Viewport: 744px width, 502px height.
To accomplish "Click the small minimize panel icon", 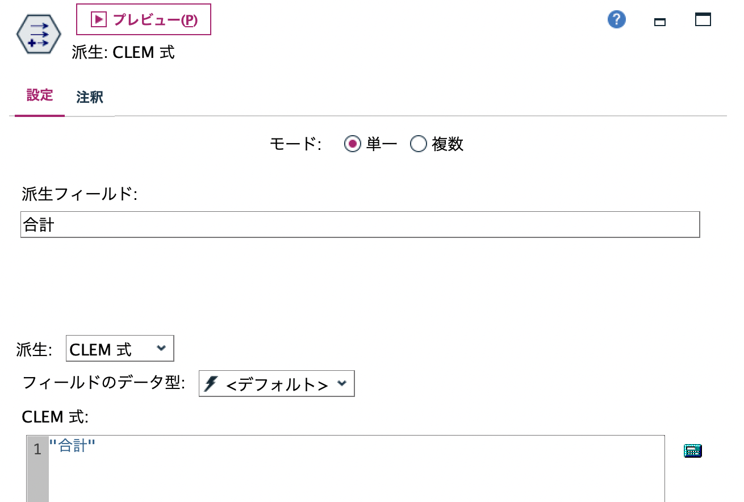I will tap(660, 21).
